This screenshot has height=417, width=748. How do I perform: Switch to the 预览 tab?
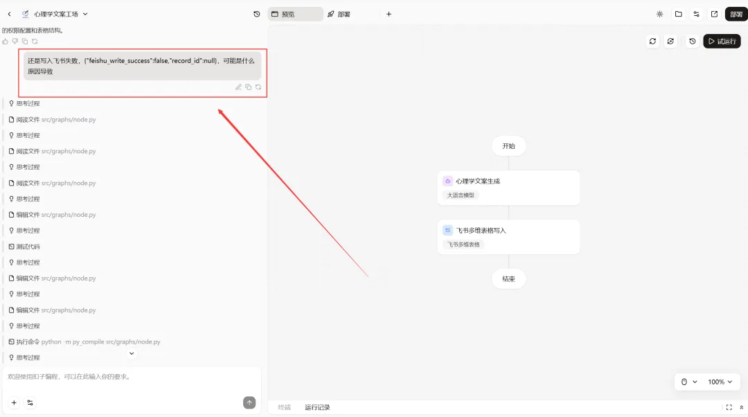(295, 15)
